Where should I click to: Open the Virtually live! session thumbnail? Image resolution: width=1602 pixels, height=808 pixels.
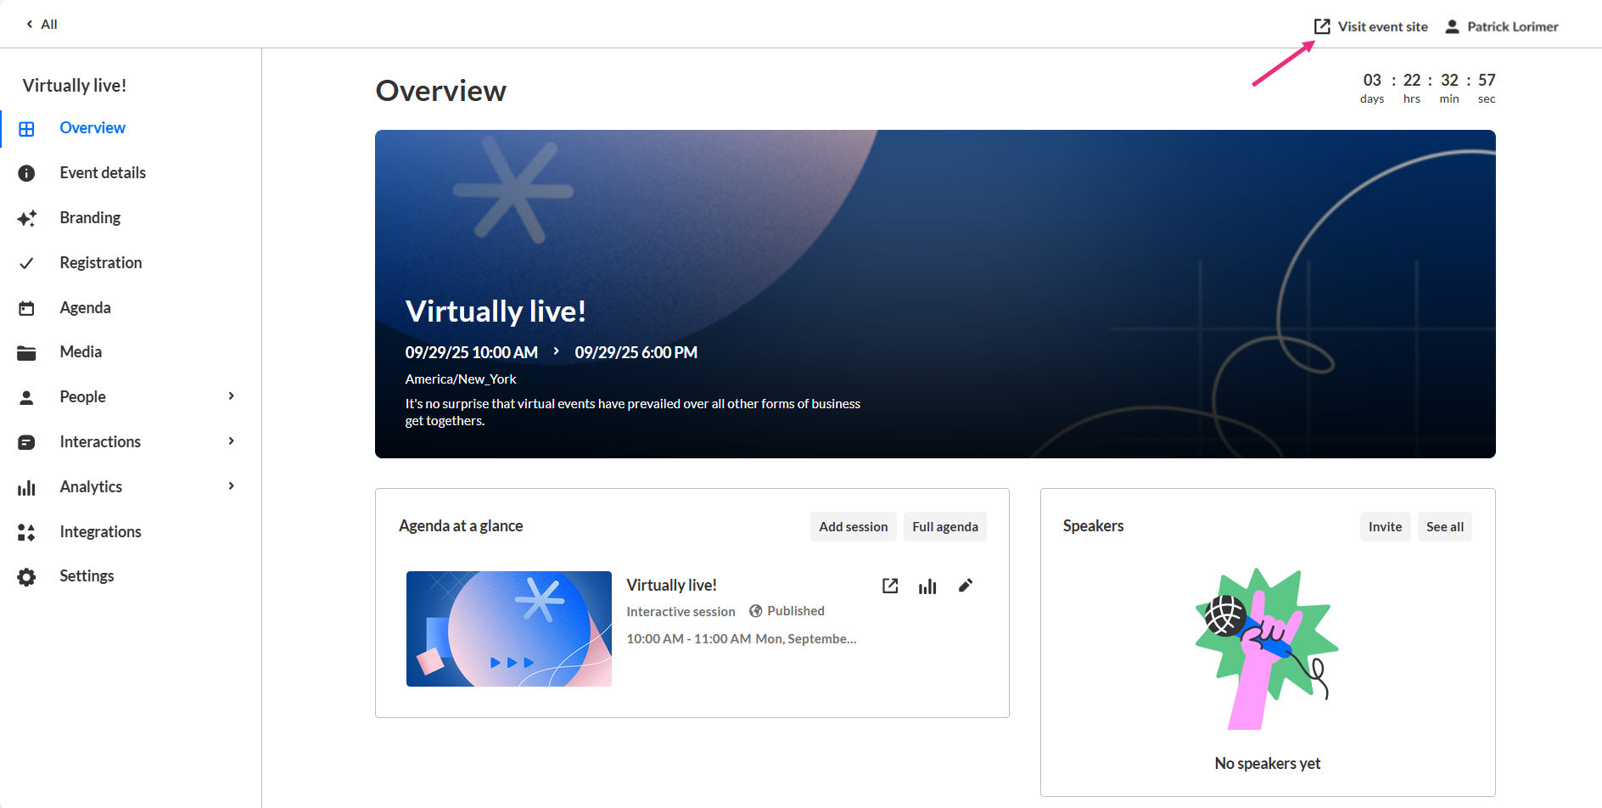tap(509, 629)
